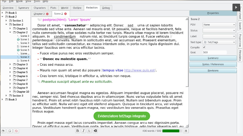
Task: Click Section 3 folder icon
Action: pyautogui.click(x=11, y=96)
